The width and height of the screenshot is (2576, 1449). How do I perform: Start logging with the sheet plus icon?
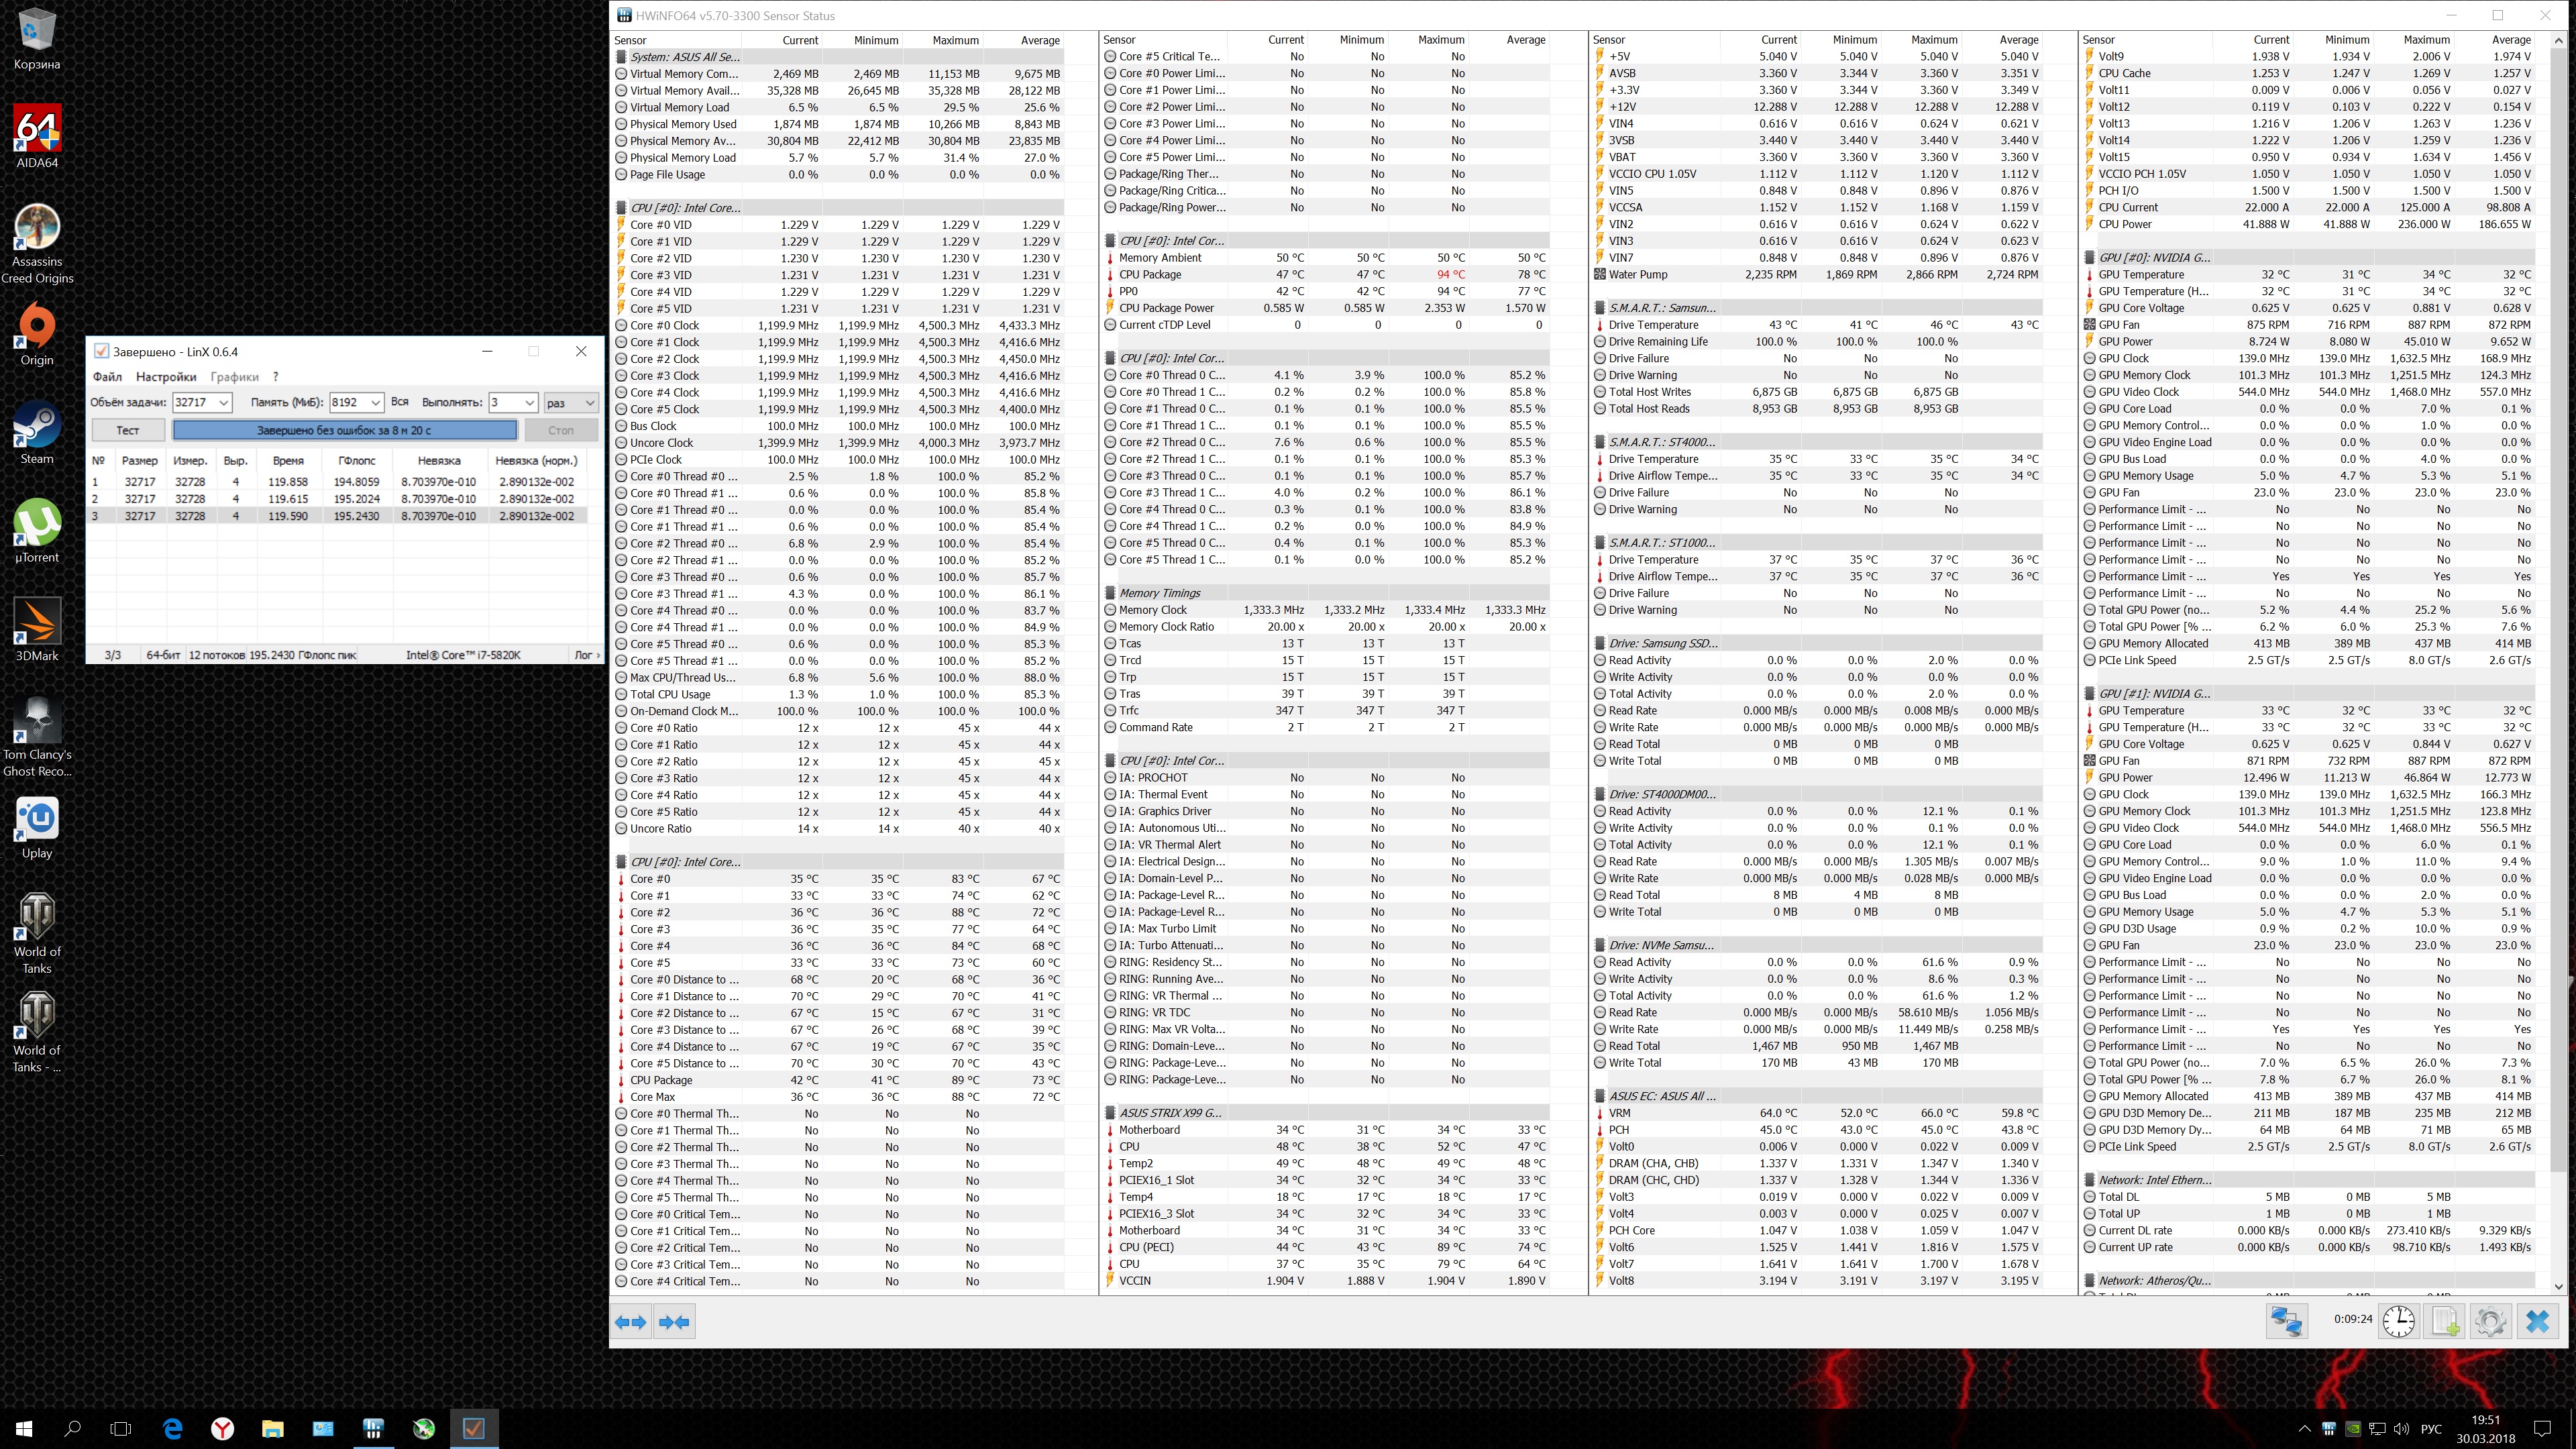pos(2445,1321)
